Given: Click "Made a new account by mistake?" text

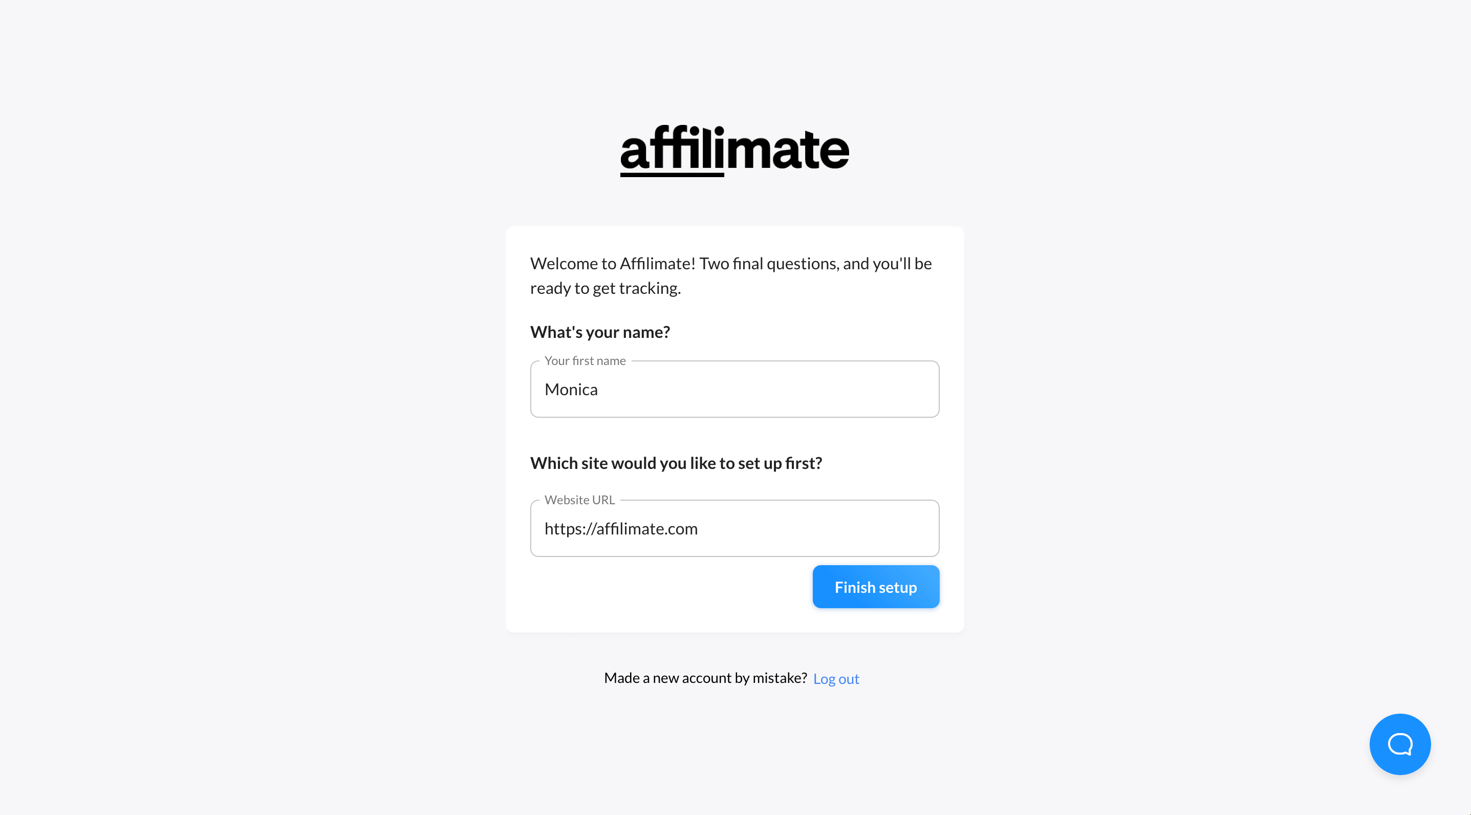Looking at the screenshot, I should coord(705,678).
